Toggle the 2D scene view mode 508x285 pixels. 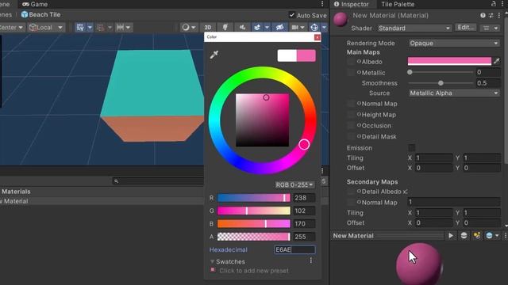point(208,28)
